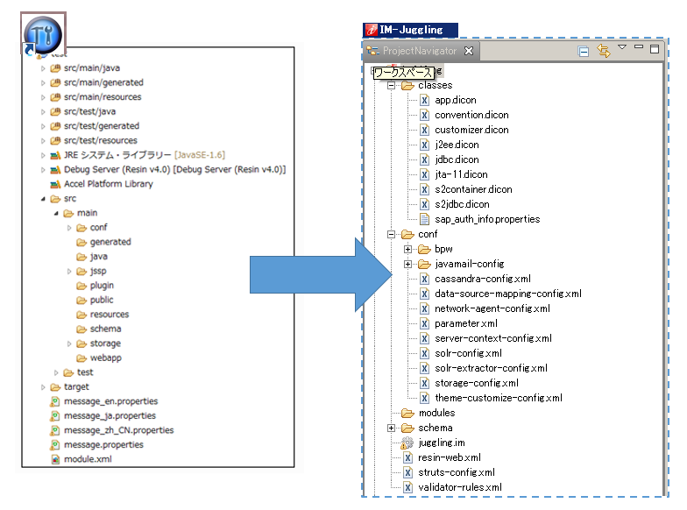Image resolution: width=687 pixels, height=510 pixels.
Task: Click the modules folder icon
Action: tap(408, 414)
